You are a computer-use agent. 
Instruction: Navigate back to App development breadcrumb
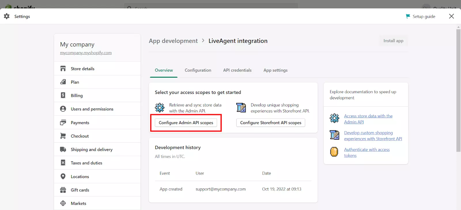173,41
